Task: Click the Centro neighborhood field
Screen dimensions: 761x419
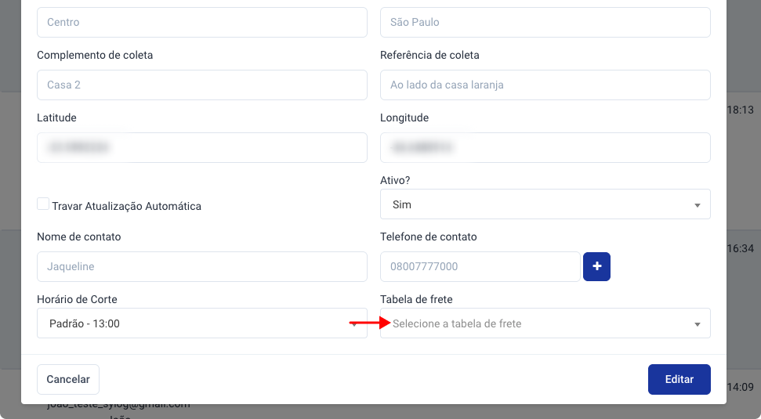Action: (x=202, y=22)
